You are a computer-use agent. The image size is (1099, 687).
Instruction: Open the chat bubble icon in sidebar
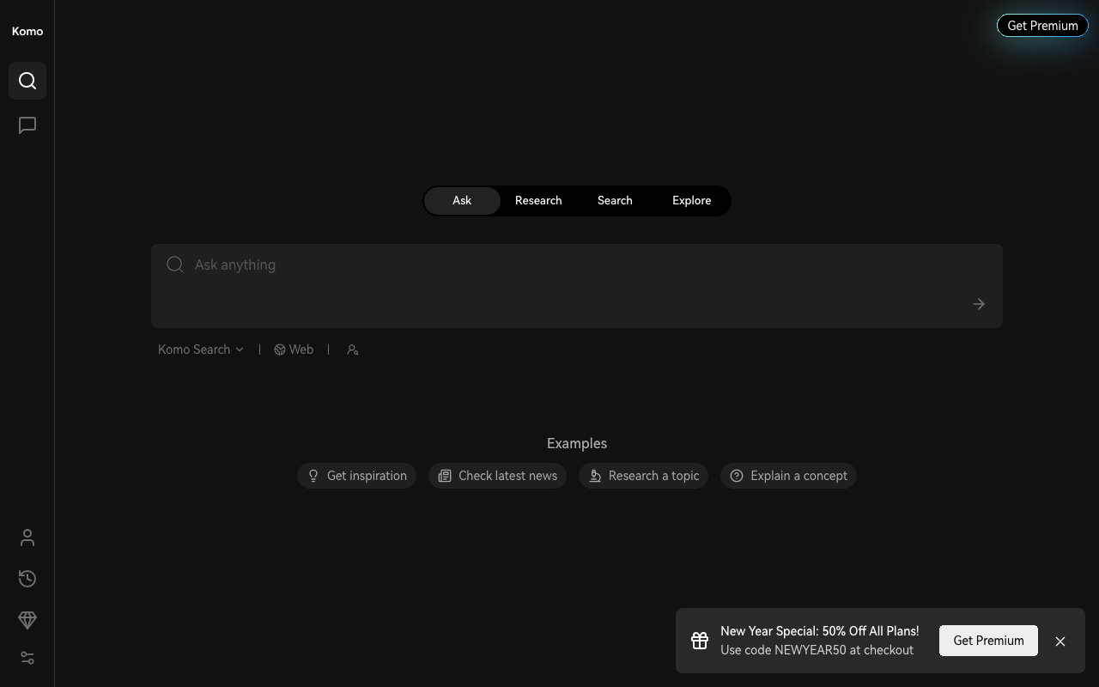click(x=27, y=125)
